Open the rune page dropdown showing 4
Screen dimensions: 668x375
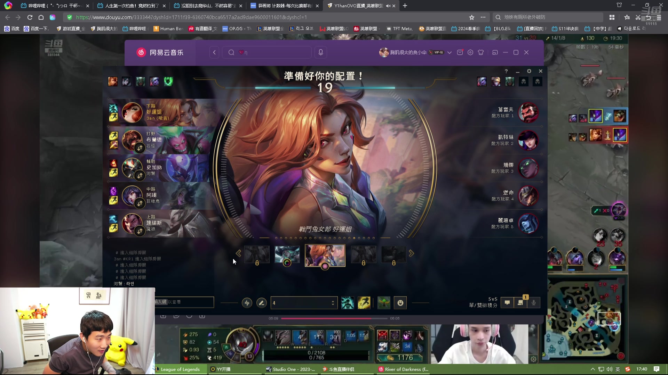click(304, 303)
